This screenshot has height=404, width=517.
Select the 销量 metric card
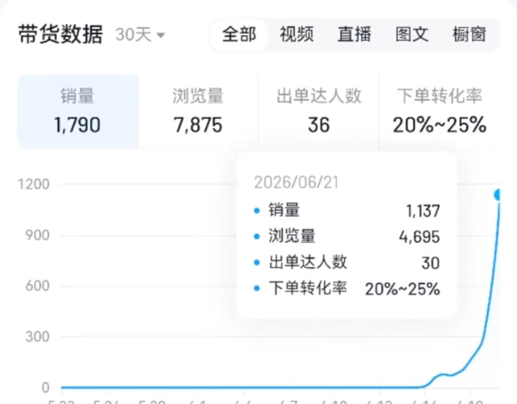coord(78,111)
